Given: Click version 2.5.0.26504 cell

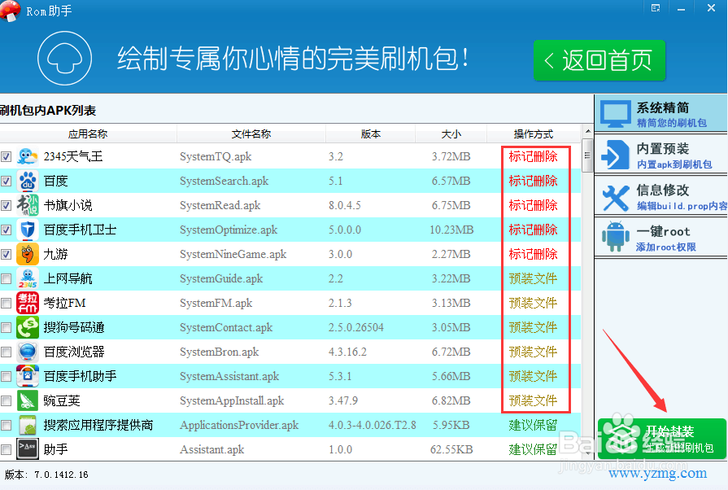Looking at the screenshot, I should [356, 327].
